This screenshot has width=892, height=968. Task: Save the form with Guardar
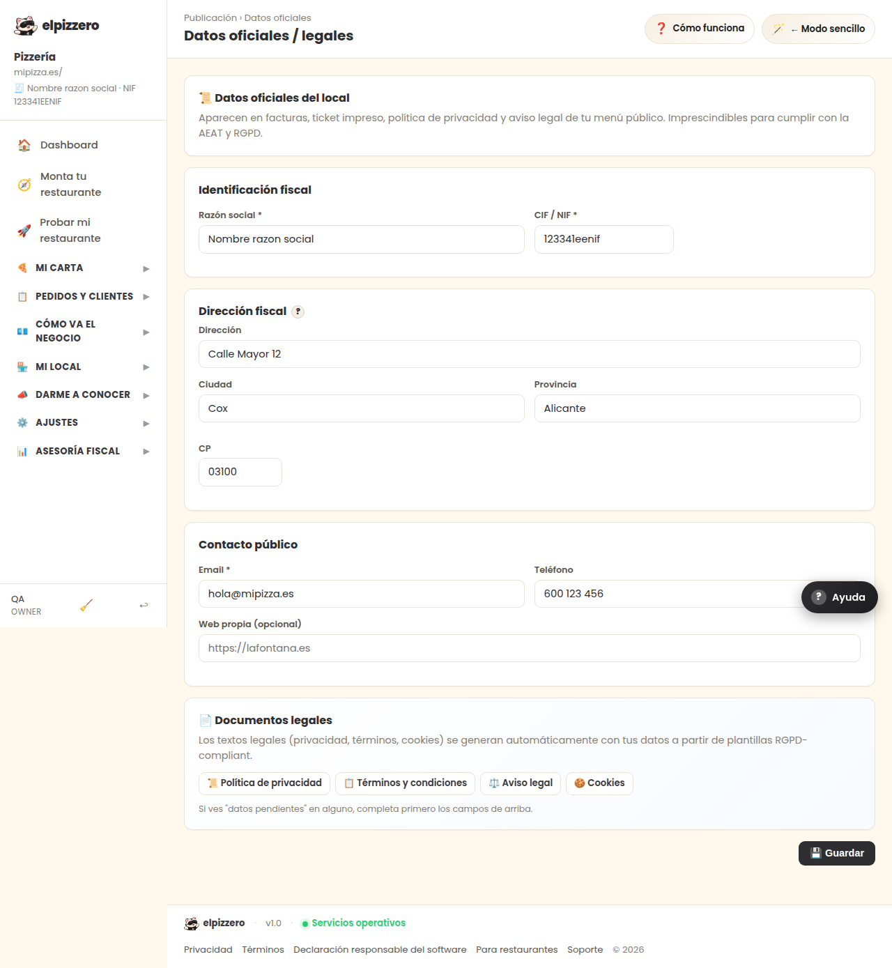837,853
